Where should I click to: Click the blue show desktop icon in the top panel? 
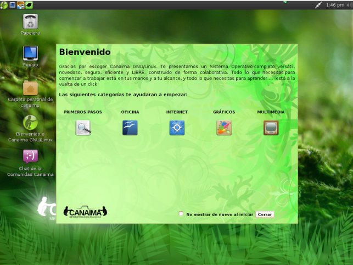click(x=13, y=5)
